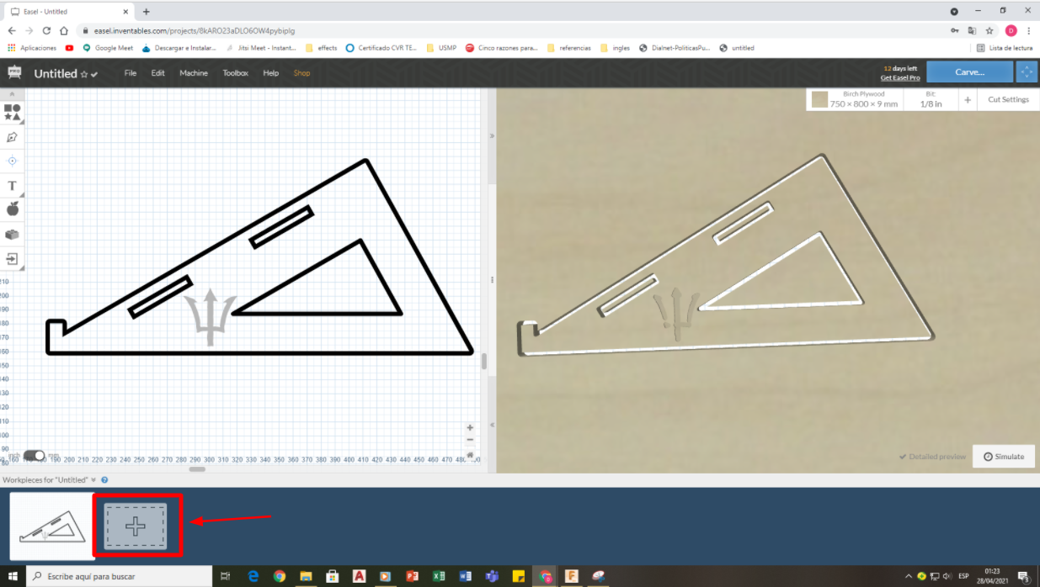Open the Machine menu

194,73
